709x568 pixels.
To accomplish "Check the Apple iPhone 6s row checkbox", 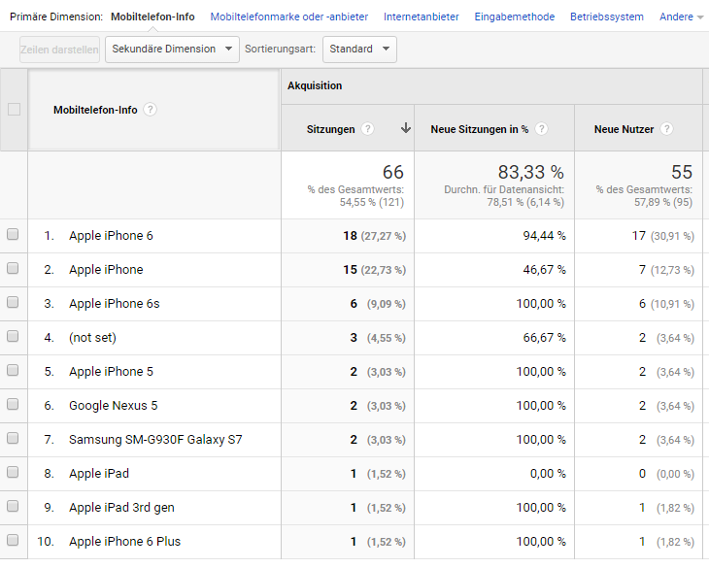I will coord(13,302).
